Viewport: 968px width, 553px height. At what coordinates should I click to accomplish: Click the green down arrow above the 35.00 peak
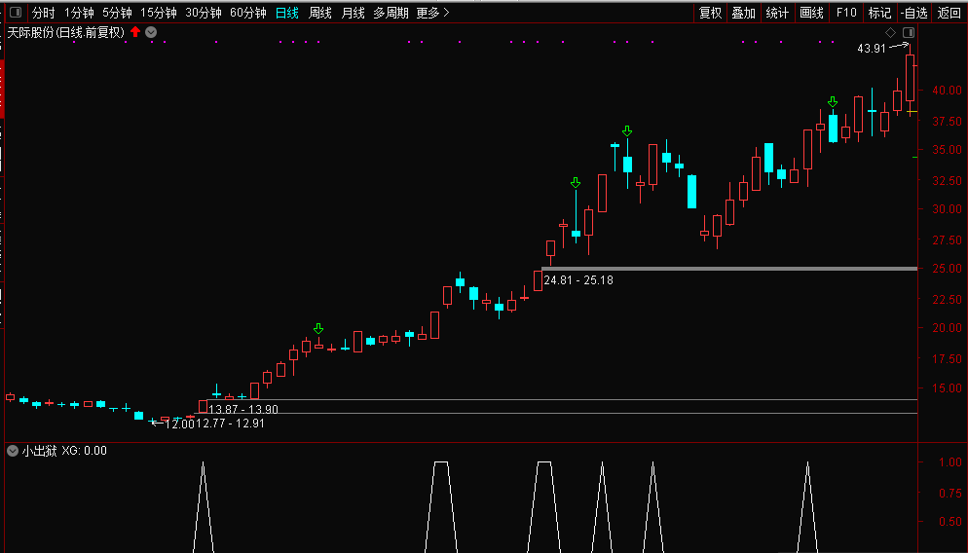click(627, 130)
